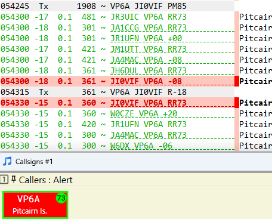
Task: Click the Callers : Alert panel header
Action: coord(46,180)
